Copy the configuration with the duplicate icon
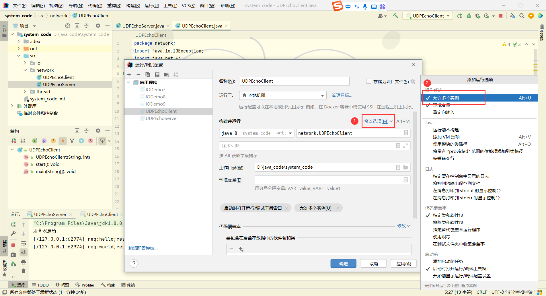Image resolution: width=546 pixels, height=296 pixels. click(148, 75)
